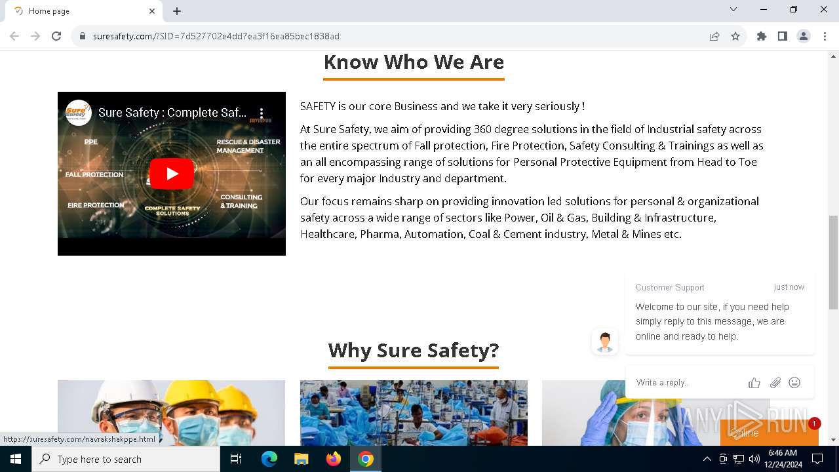Share this page icon
Viewport: 839px width, 472px height.
(x=714, y=36)
